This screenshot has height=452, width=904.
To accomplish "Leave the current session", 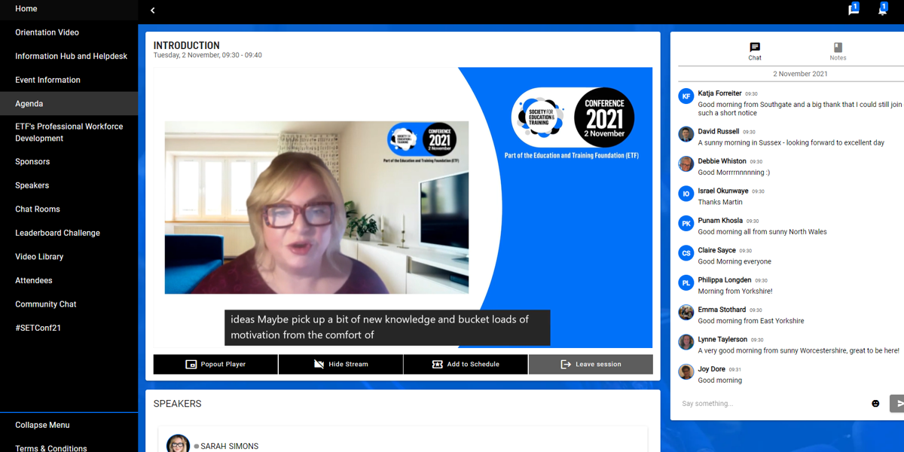I will pyautogui.click(x=590, y=365).
